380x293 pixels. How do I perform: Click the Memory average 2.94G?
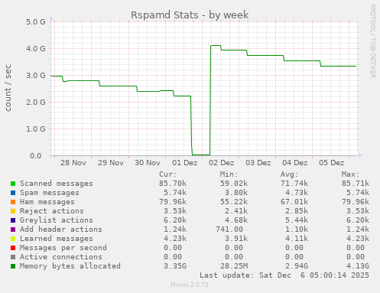(x=297, y=266)
